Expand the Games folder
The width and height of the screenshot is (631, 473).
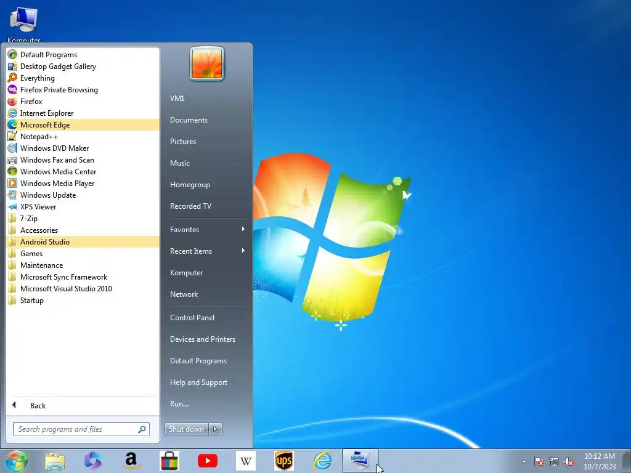83,253
